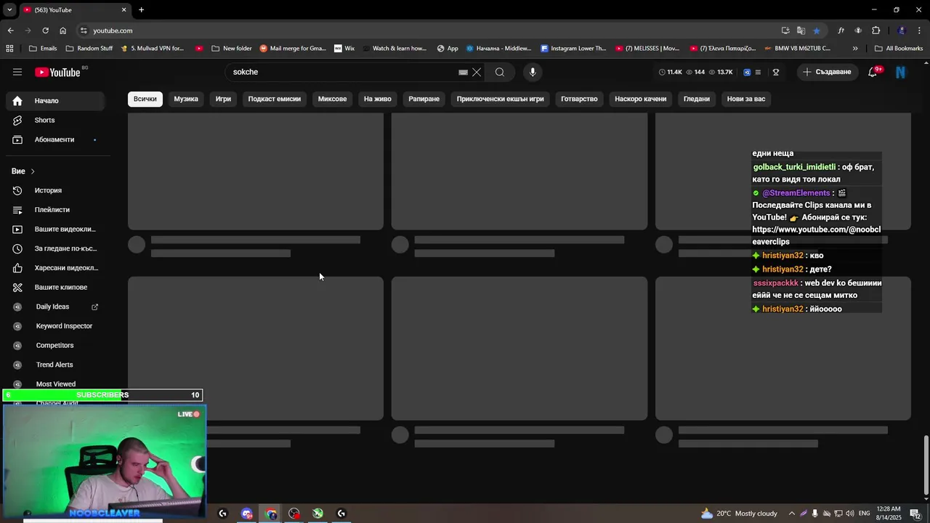Select the Игри filter chip
Image resolution: width=930 pixels, height=523 pixels.
tap(223, 99)
